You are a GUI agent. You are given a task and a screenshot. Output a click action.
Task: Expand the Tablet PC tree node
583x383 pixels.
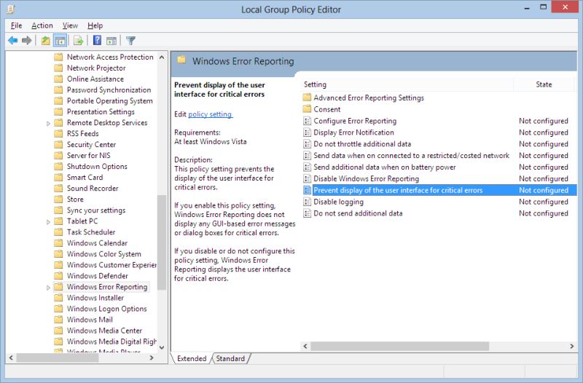[48, 222]
